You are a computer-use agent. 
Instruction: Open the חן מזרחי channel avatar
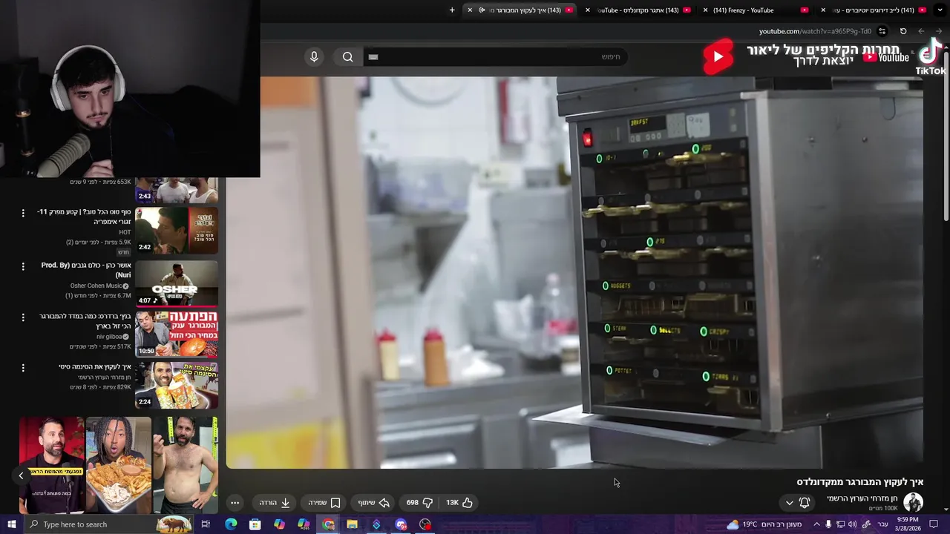(x=913, y=502)
